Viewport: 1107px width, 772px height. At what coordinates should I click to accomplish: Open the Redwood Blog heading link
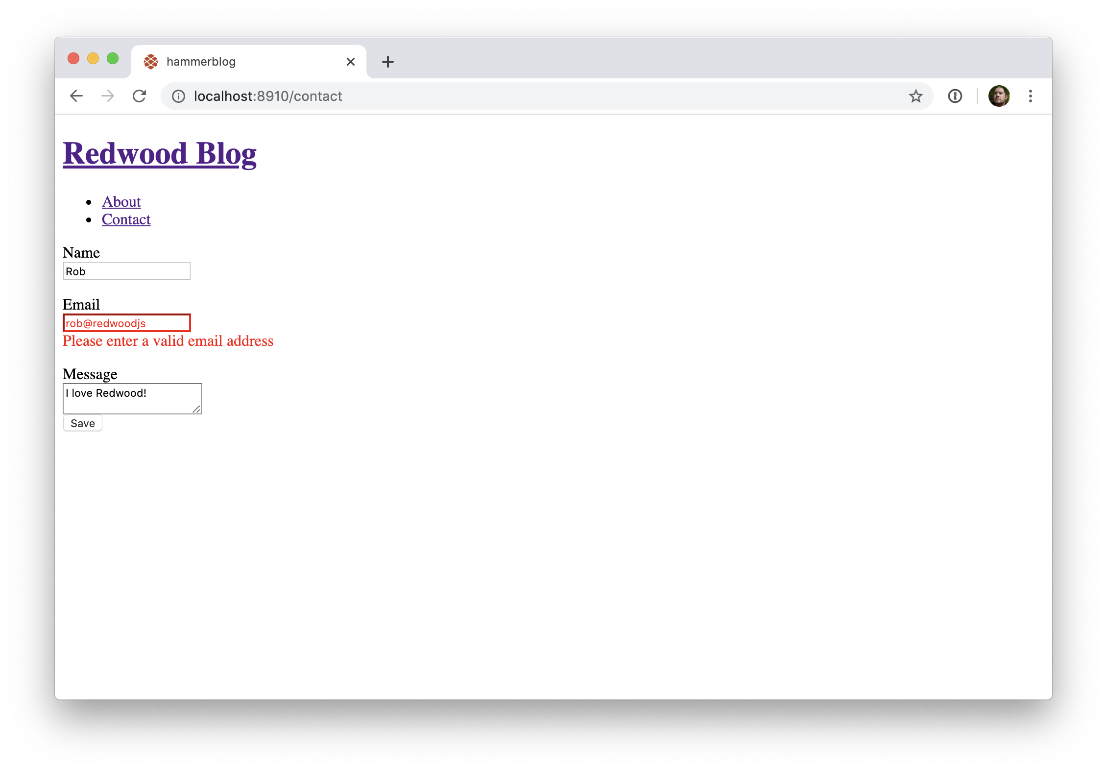pos(160,153)
